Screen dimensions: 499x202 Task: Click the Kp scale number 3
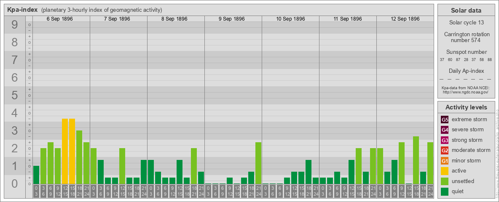pos(14,130)
